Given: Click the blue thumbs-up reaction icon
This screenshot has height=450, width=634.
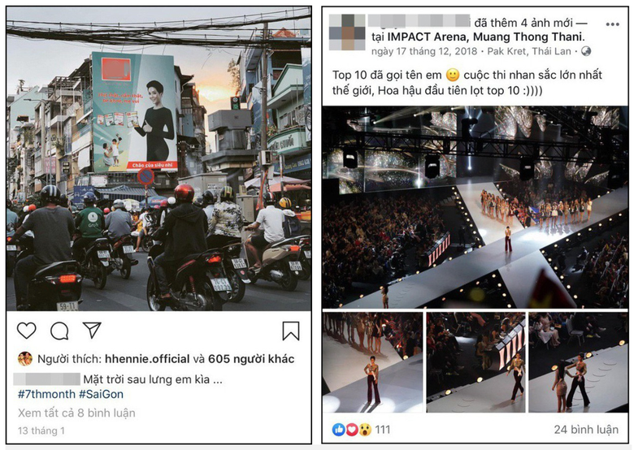Looking at the screenshot, I should coord(339,430).
